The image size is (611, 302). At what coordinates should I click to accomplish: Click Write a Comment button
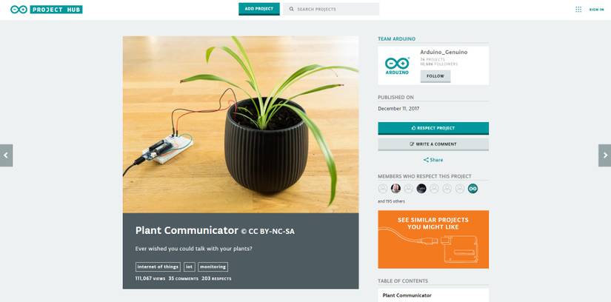433,144
